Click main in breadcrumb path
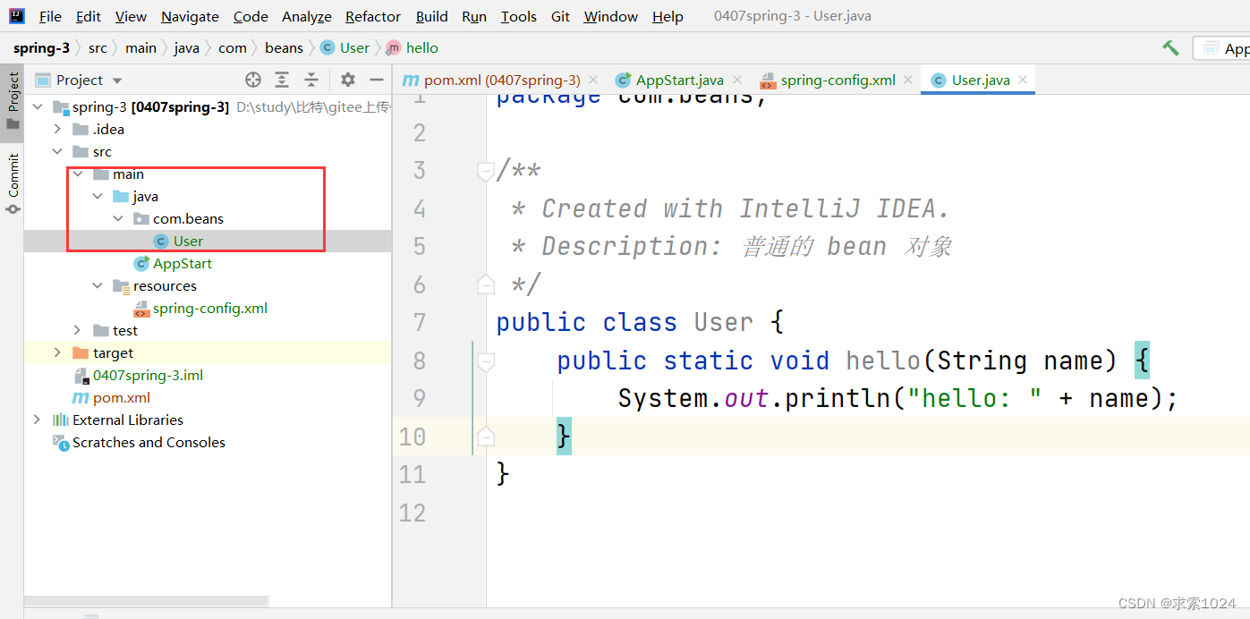 click(140, 47)
